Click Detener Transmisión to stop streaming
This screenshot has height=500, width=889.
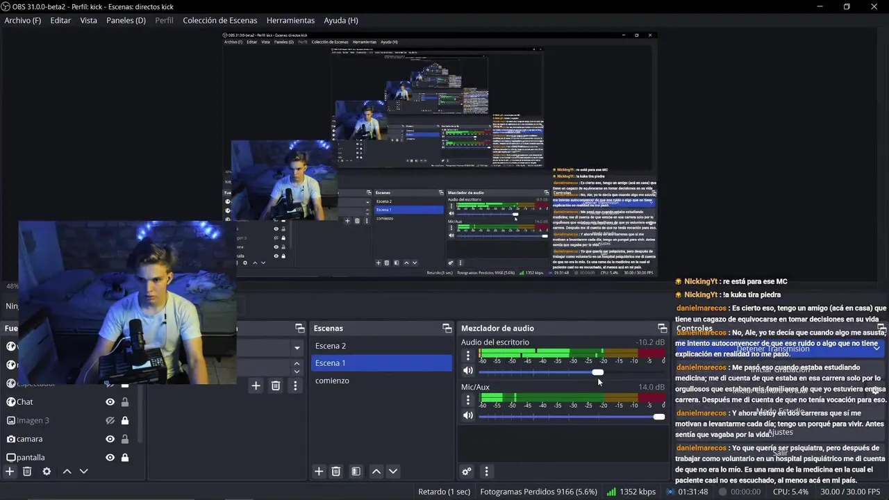773,349
